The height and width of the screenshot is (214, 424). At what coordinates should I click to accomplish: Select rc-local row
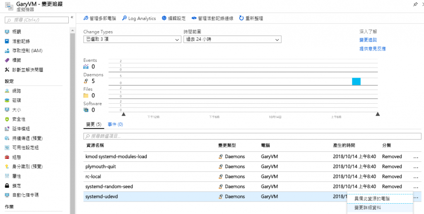pyautogui.click(x=252, y=177)
